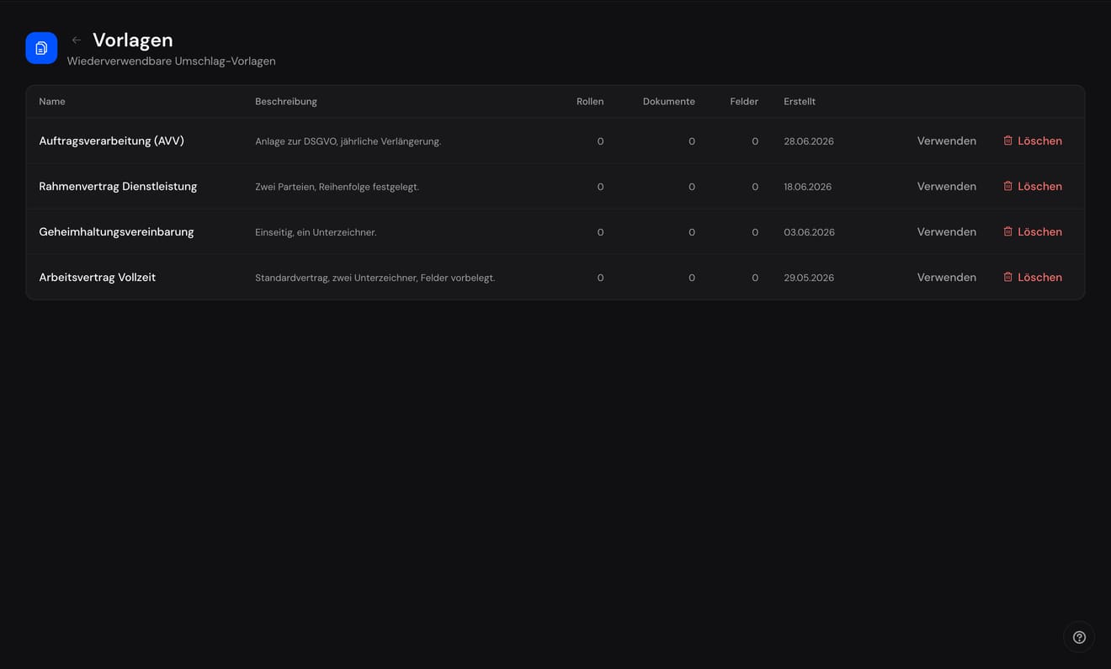Click Felder count in Geheimhaltungsvereinbarung row

(x=755, y=232)
